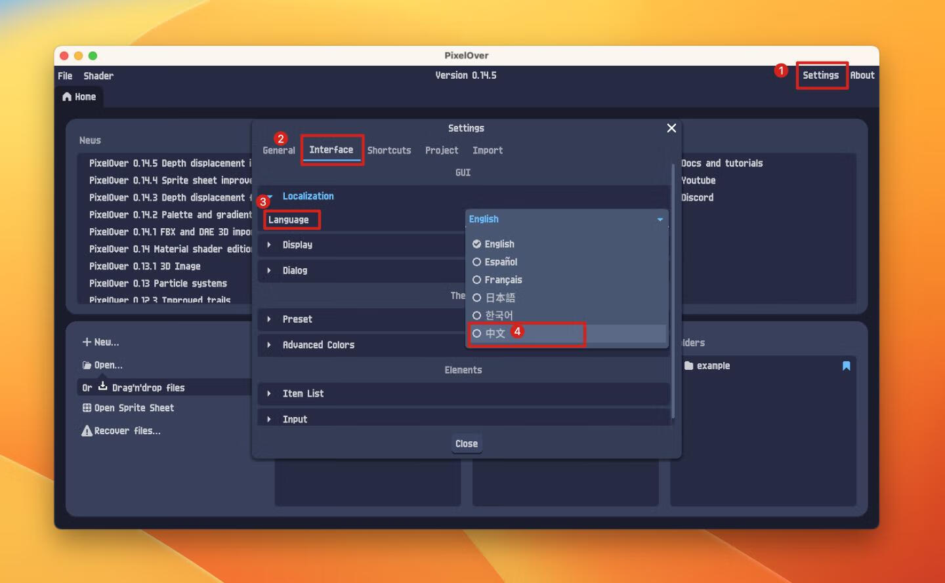Open the Project settings tab
This screenshot has width=945, height=583.
coord(442,150)
